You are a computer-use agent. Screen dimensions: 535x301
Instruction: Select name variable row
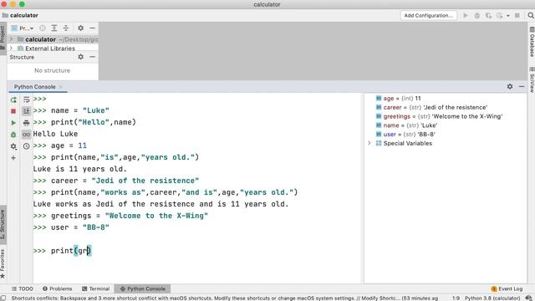(x=446, y=125)
